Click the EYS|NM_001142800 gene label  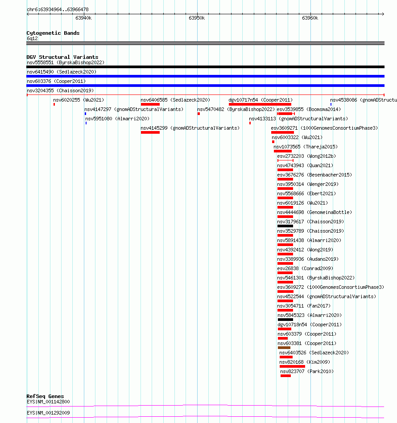(48, 402)
